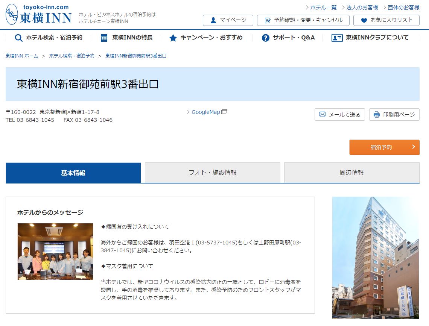Click the printer icon for 印刷用ページ

pos(377,115)
